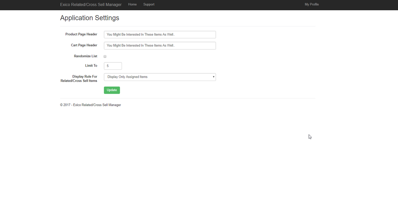
Task: Go to Home in navbar
Action: [132, 4]
